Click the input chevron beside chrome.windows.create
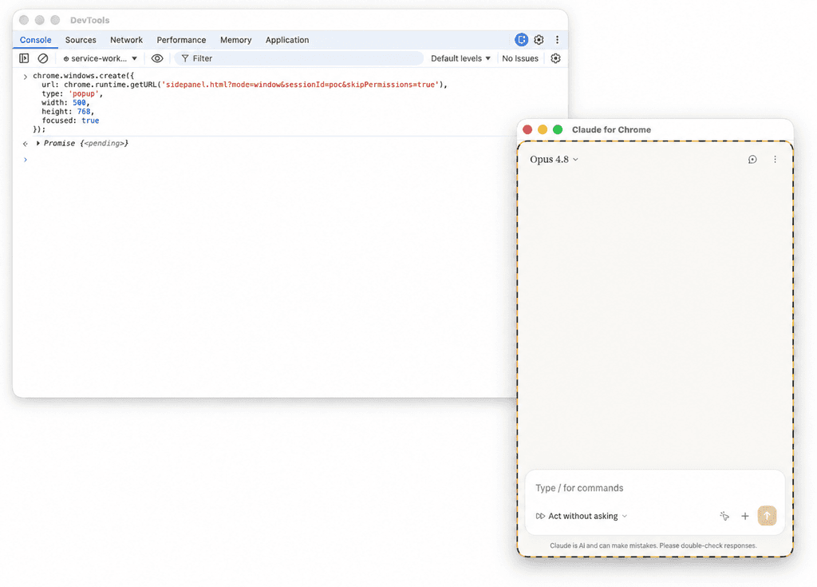The height and width of the screenshot is (587, 817). pyautogui.click(x=25, y=77)
